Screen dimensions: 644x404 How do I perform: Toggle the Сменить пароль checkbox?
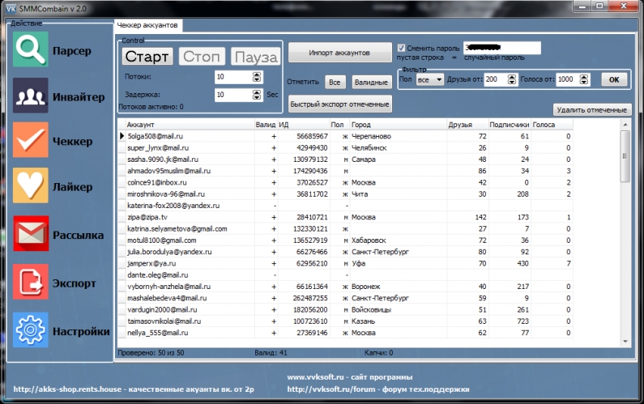[x=401, y=48]
